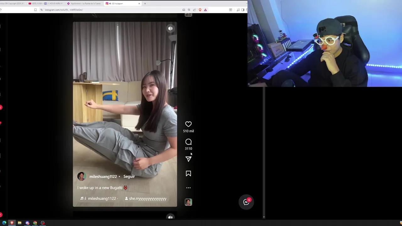The image size is (402, 226).
Task: Open the tagged user she.rryyyyyyyyyyyyyy
Action: [x=146, y=198]
